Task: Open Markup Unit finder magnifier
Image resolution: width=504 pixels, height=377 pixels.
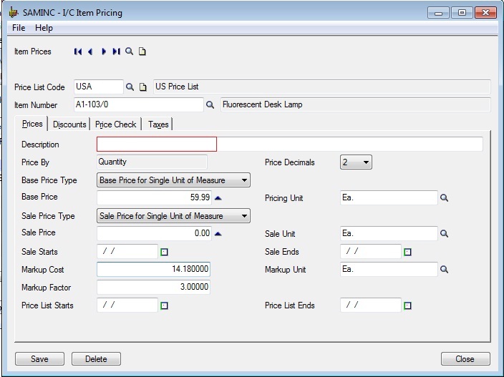Action: coord(444,270)
